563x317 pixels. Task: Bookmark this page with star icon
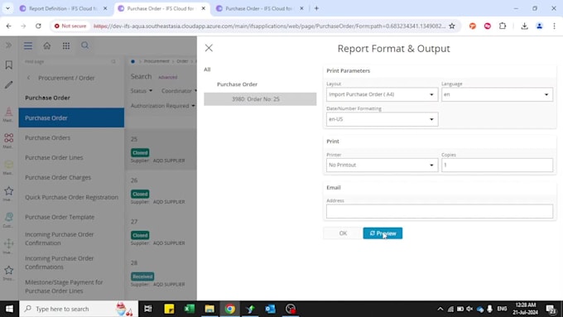pyautogui.click(x=452, y=26)
